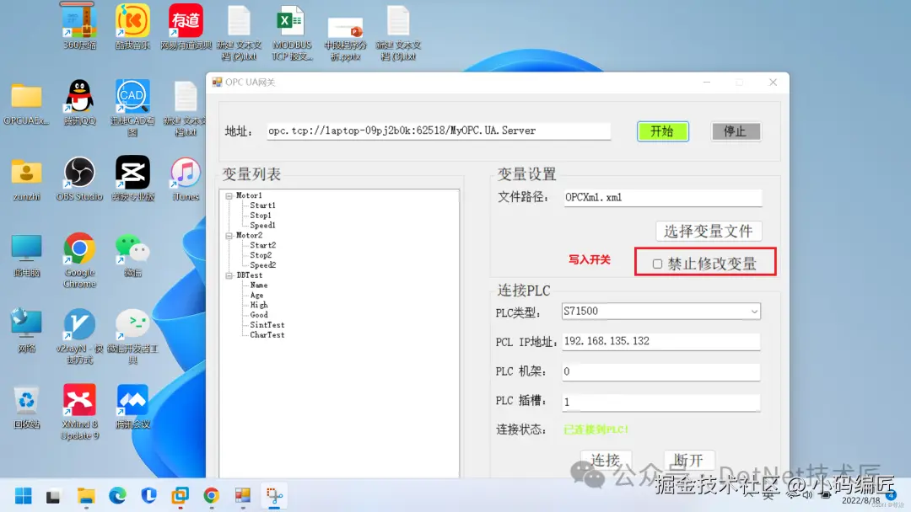The image size is (911, 512).
Task: Select Stop1 in the variable tree
Action: 261,215
